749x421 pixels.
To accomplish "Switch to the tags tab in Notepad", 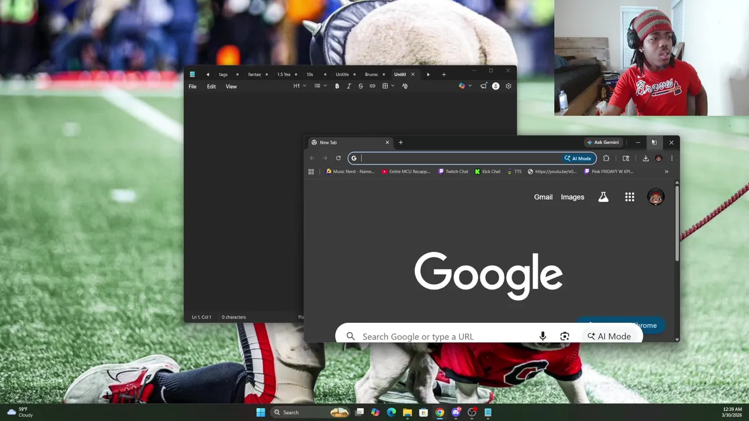I will pos(224,74).
